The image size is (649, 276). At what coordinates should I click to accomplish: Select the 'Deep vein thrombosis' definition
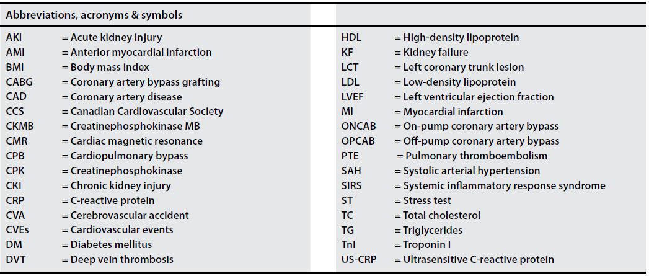pos(121,259)
